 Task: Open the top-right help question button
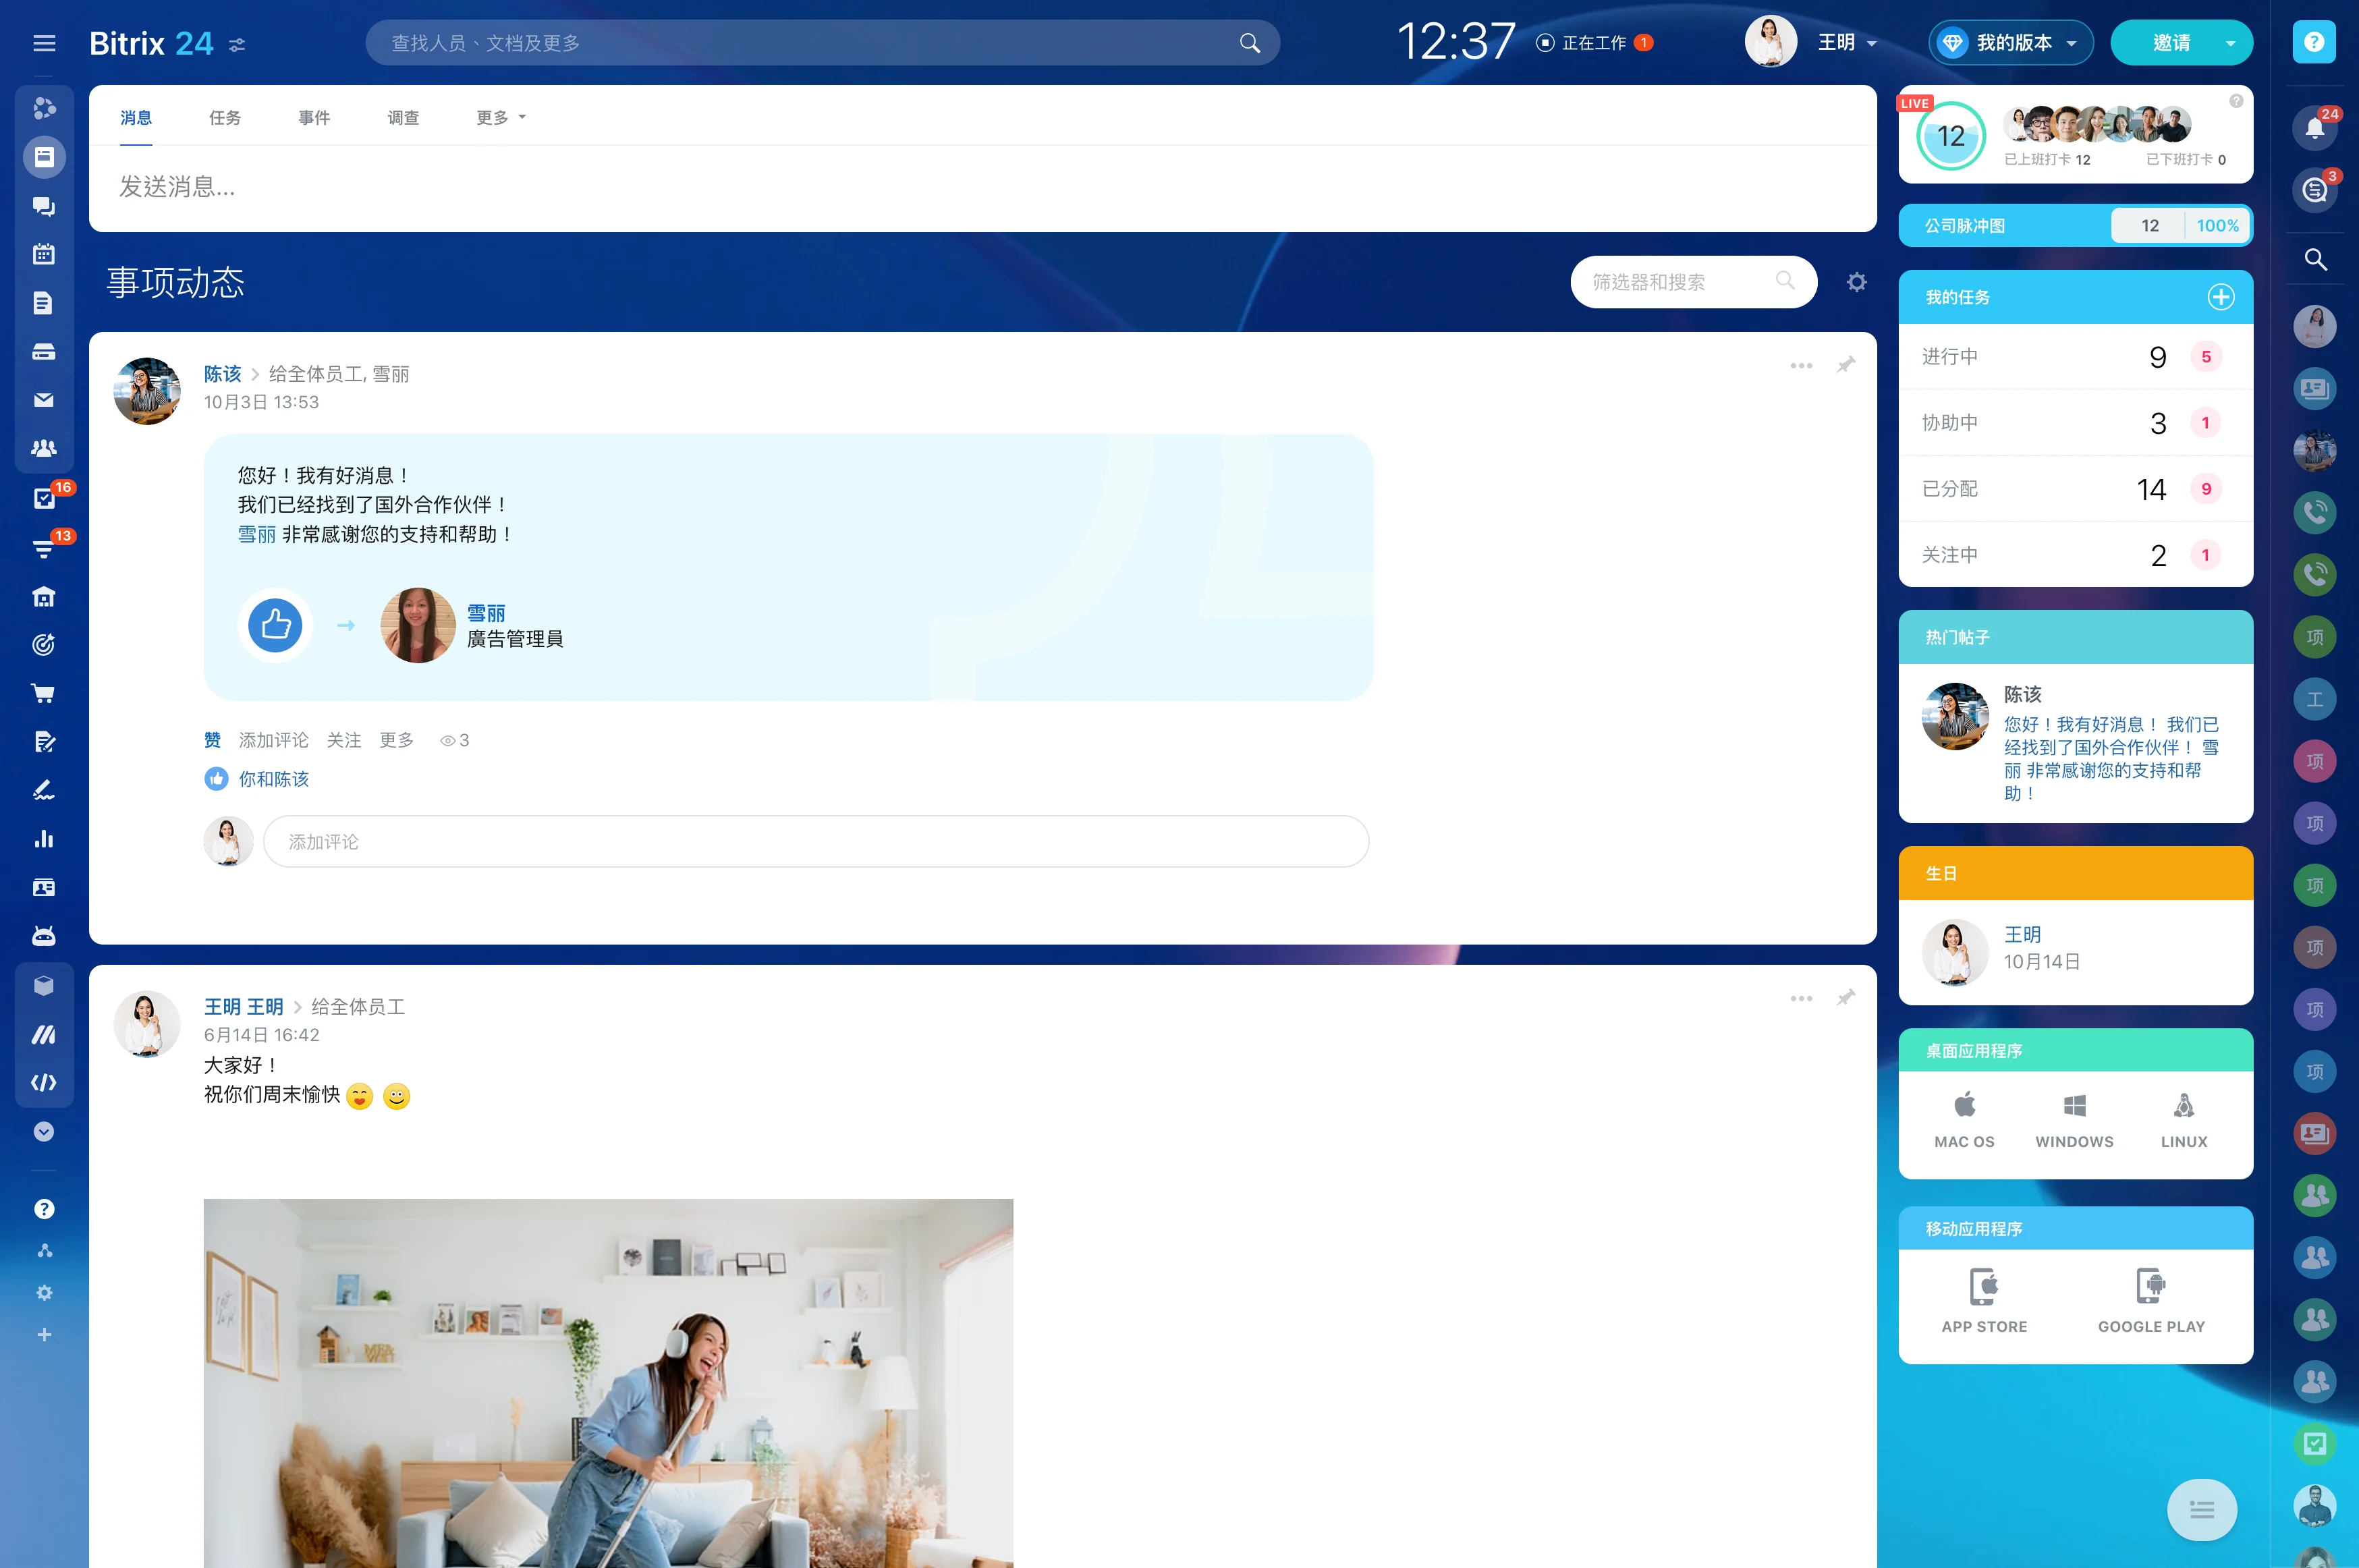pos(2314,42)
